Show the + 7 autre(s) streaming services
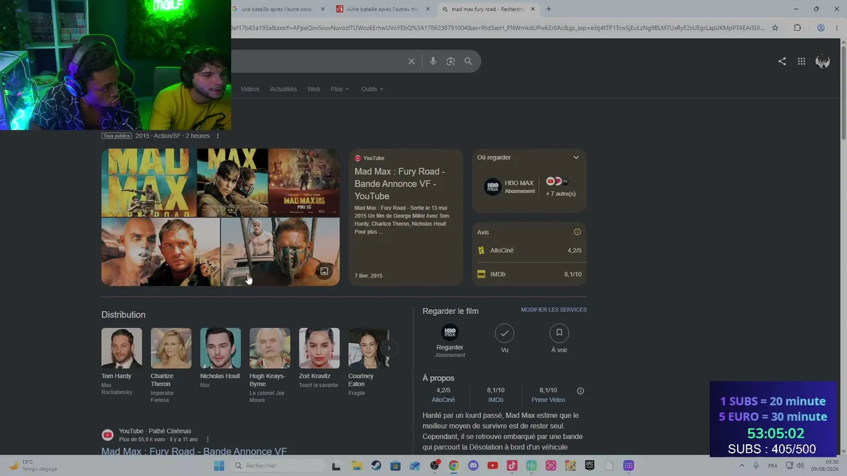The height and width of the screenshot is (476, 847). click(560, 187)
